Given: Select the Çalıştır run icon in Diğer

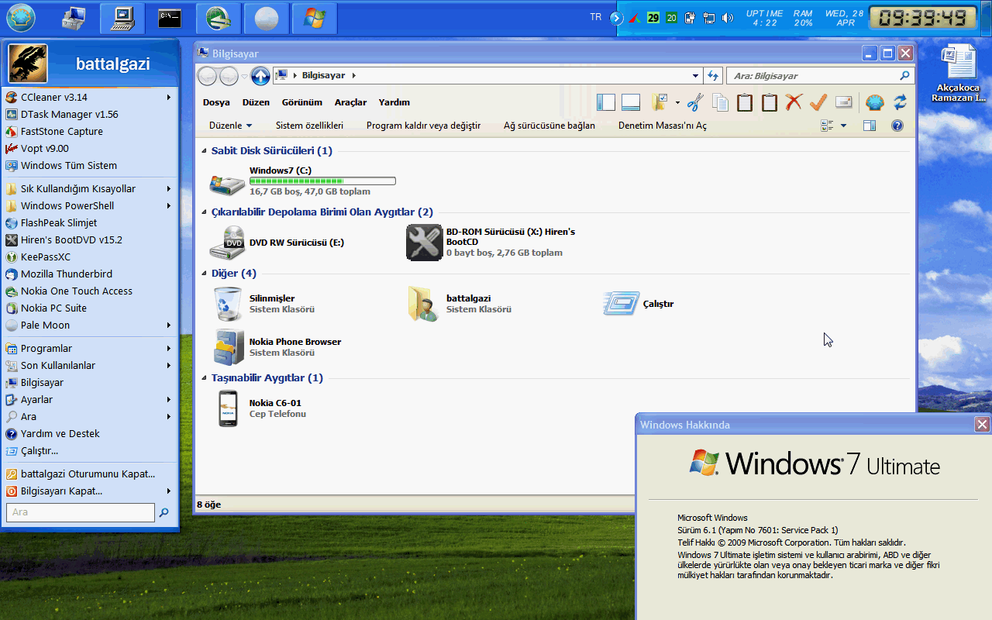Looking at the screenshot, I should point(621,303).
